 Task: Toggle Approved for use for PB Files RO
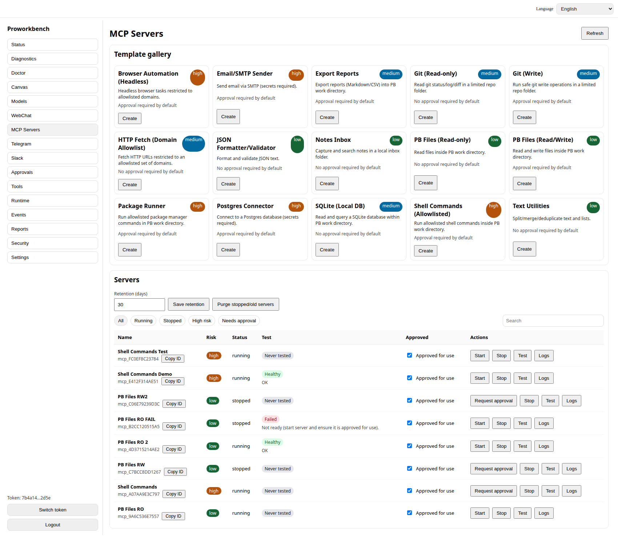pos(409,513)
